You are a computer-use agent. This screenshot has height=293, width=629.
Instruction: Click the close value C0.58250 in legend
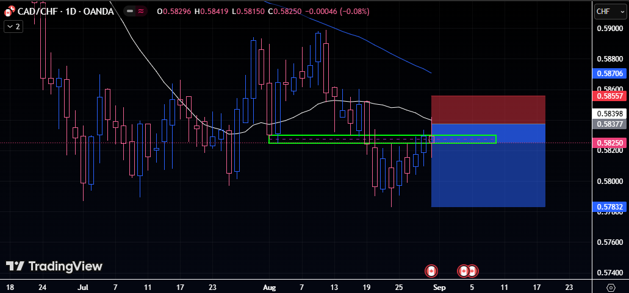click(x=284, y=12)
